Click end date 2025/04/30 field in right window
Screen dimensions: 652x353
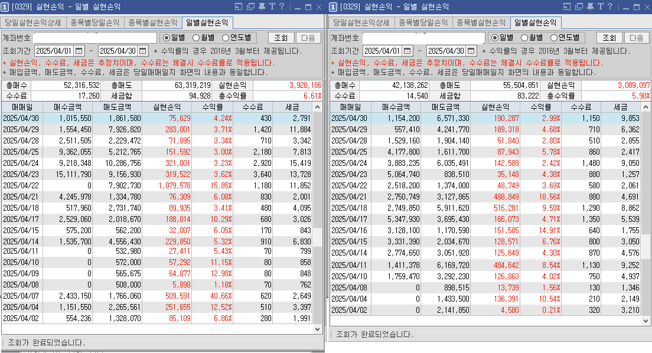(446, 51)
